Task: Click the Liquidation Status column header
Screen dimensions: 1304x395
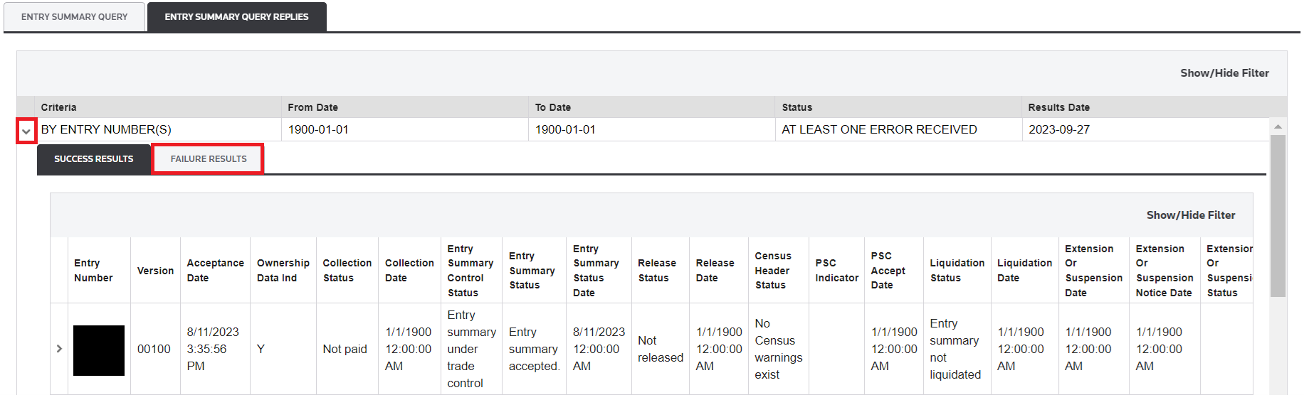Action: pyautogui.click(x=957, y=271)
